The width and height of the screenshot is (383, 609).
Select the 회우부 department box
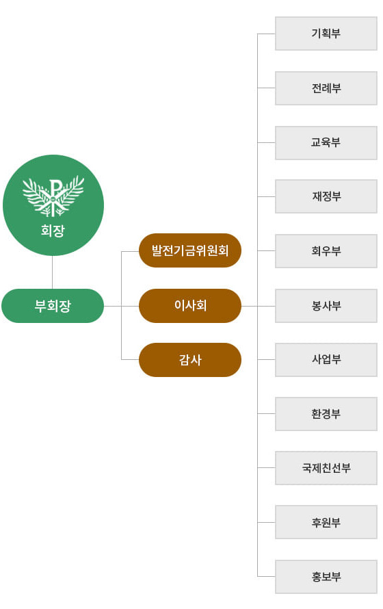326,251
